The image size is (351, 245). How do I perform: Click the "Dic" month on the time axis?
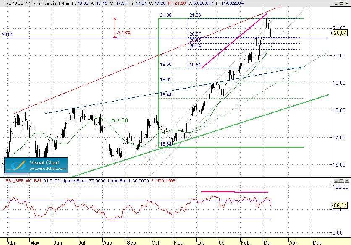[x=201, y=242]
